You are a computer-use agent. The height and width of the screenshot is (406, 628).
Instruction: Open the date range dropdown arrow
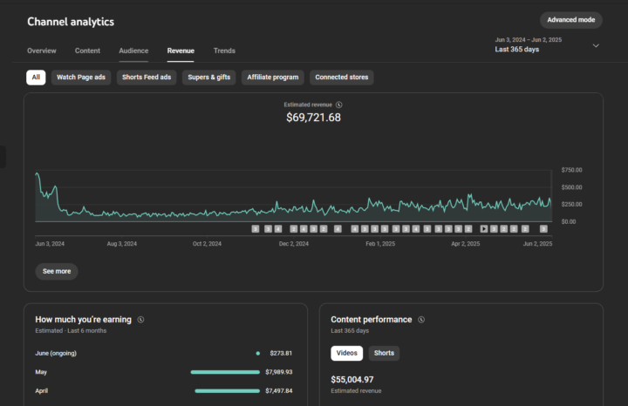point(596,45)
